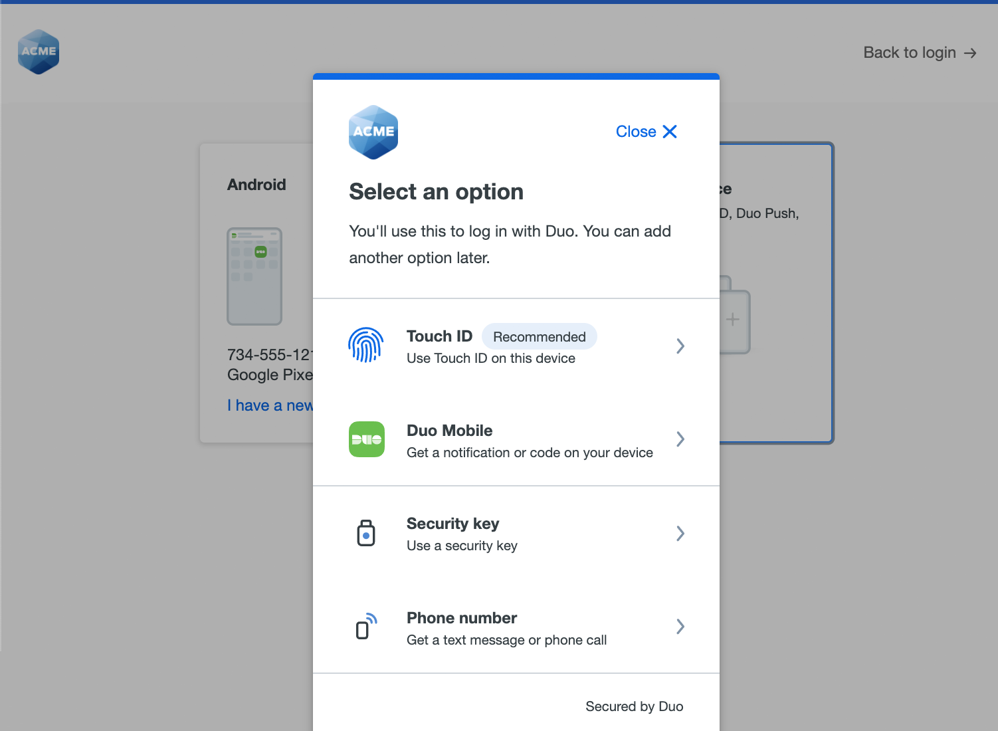The image size is (998, 731).
Task: Click the Recommended badge beside Touch ID
Action: [x=539, y=336]
